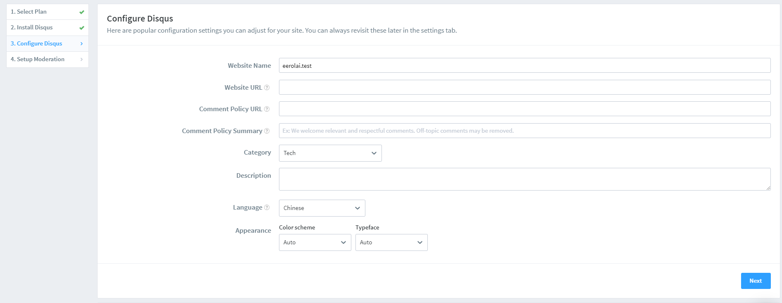Open the Typeface dropdown
782x303 pixels.
tap(391, 242)
